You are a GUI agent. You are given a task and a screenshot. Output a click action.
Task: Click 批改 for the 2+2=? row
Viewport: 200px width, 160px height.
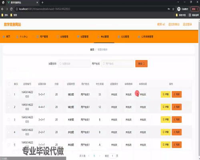coord(177,132)
